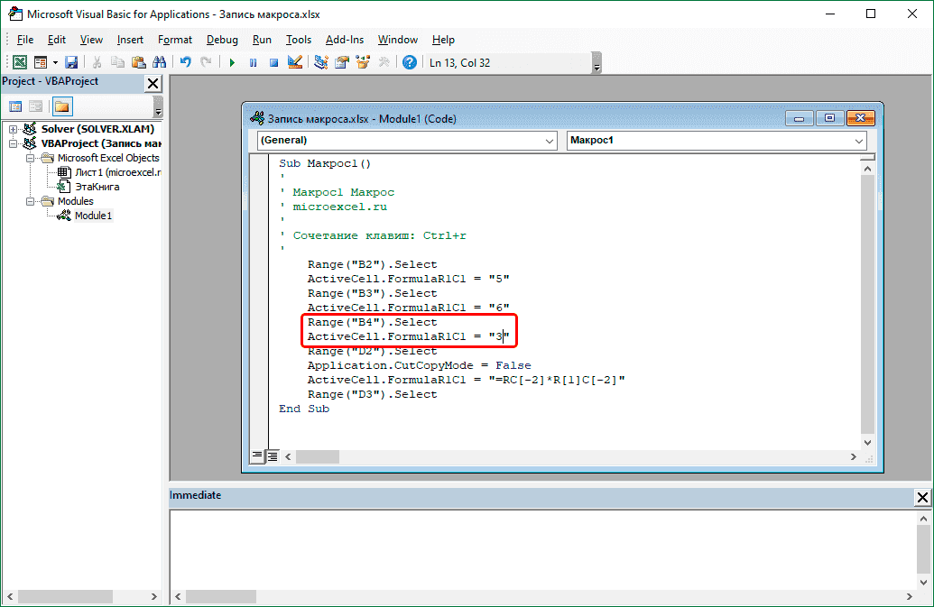Collapse the Modules folder in project tree
Viewport: 934px width, 607px height.
point(30,201)
